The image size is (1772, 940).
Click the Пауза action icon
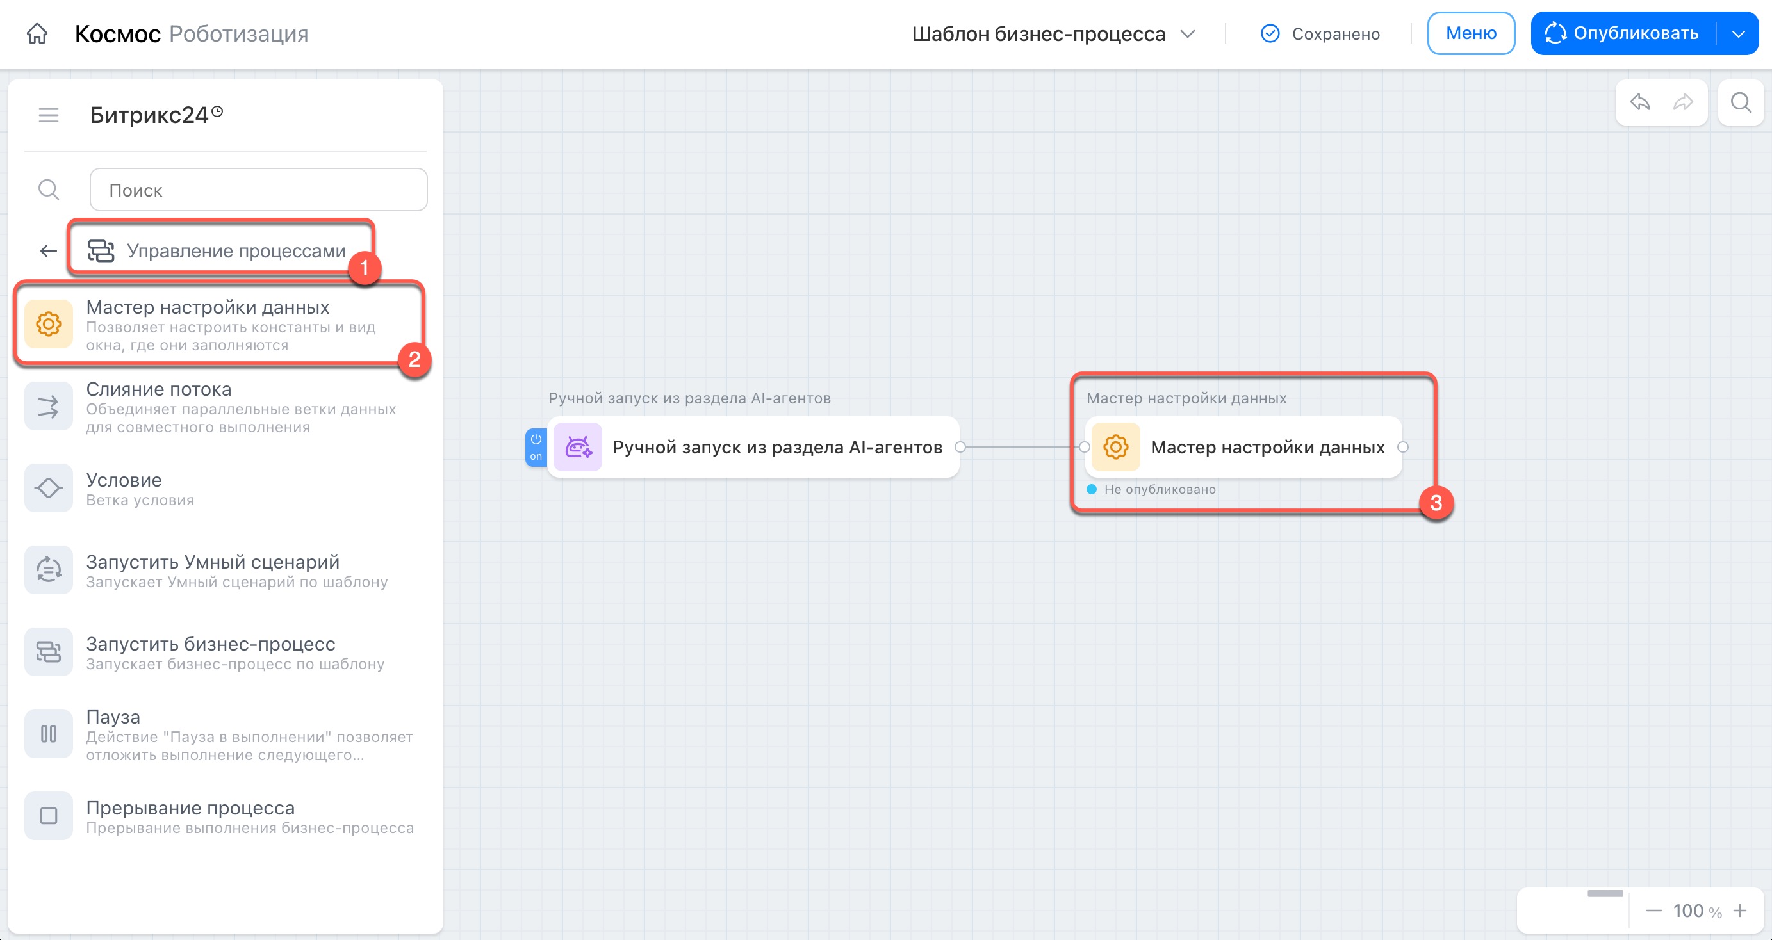tap(48, 734)
